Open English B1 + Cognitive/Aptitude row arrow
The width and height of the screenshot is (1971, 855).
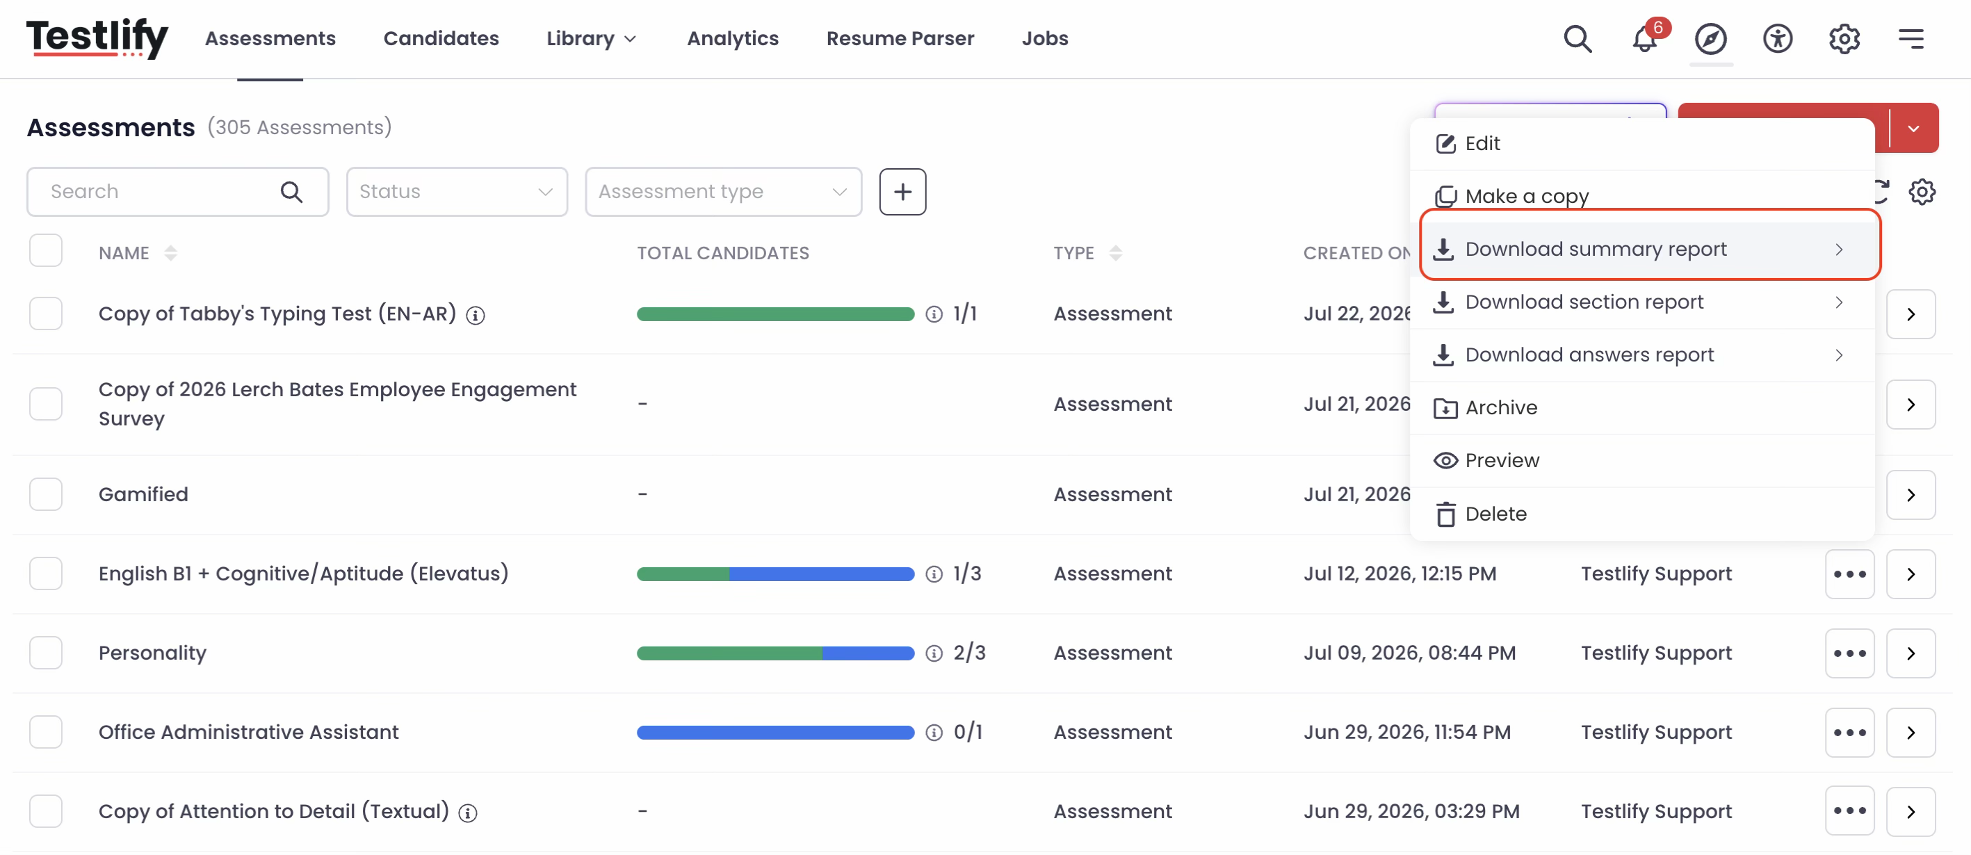1911,573
